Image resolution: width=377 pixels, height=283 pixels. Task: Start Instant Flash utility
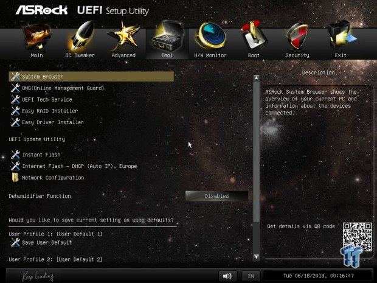[41, 155]
